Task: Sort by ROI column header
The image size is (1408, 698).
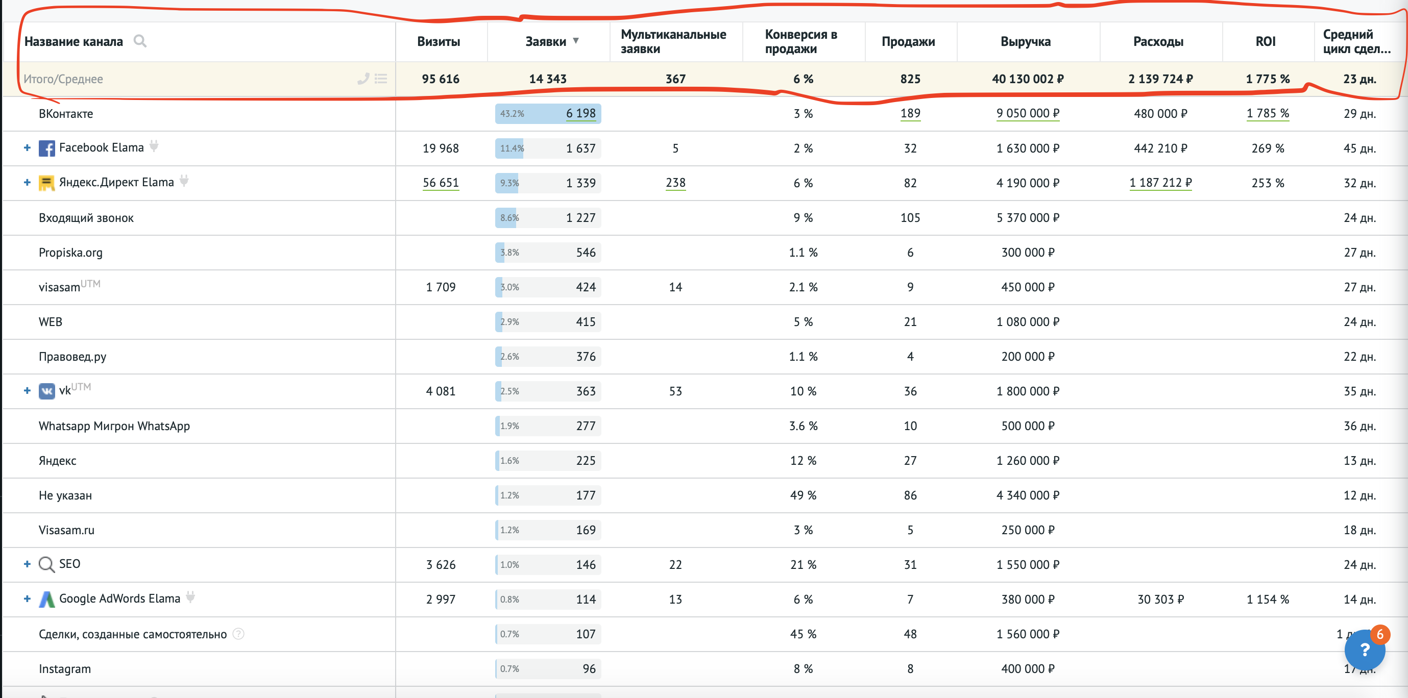Action: coord(1266,41)
